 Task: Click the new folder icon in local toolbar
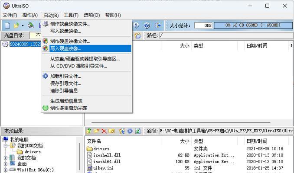pos(97,131)
